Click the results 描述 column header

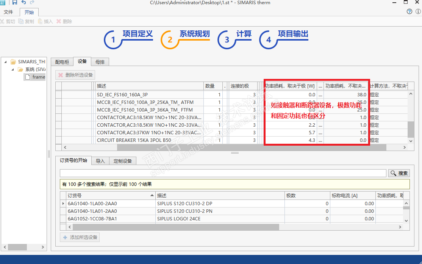click(220, 196)
